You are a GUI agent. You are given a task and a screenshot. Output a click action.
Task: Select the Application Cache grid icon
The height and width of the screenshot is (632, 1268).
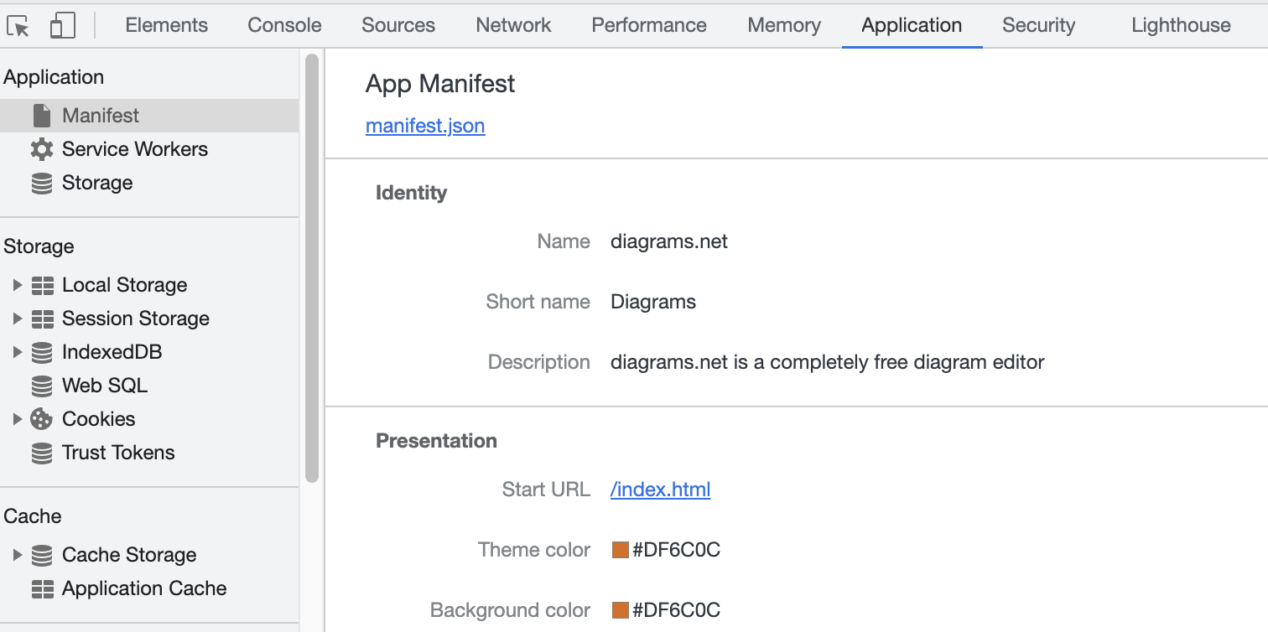[42, 588]
